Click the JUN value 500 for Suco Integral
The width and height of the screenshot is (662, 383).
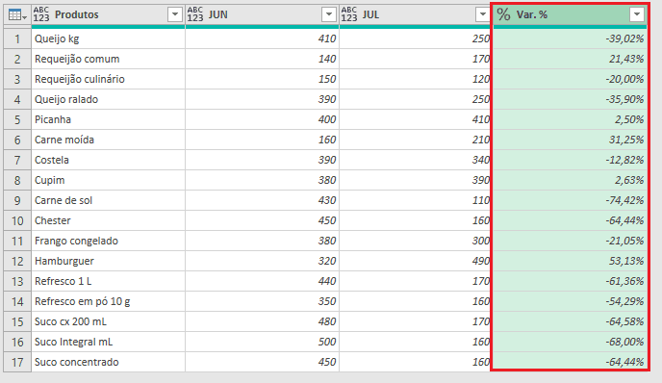coord(262,342)
